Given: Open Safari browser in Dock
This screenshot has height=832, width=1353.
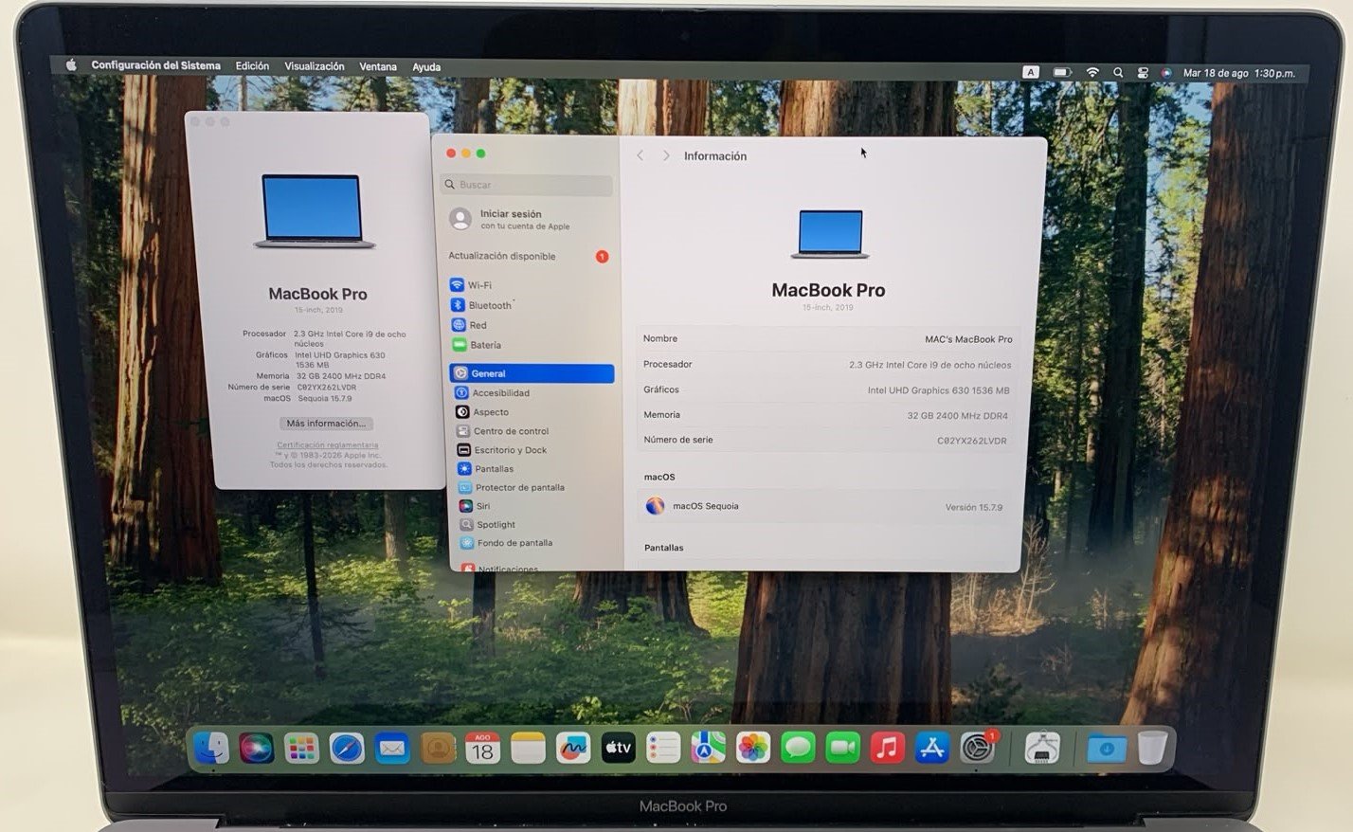Looking at the screenshot, I should 347,749.
